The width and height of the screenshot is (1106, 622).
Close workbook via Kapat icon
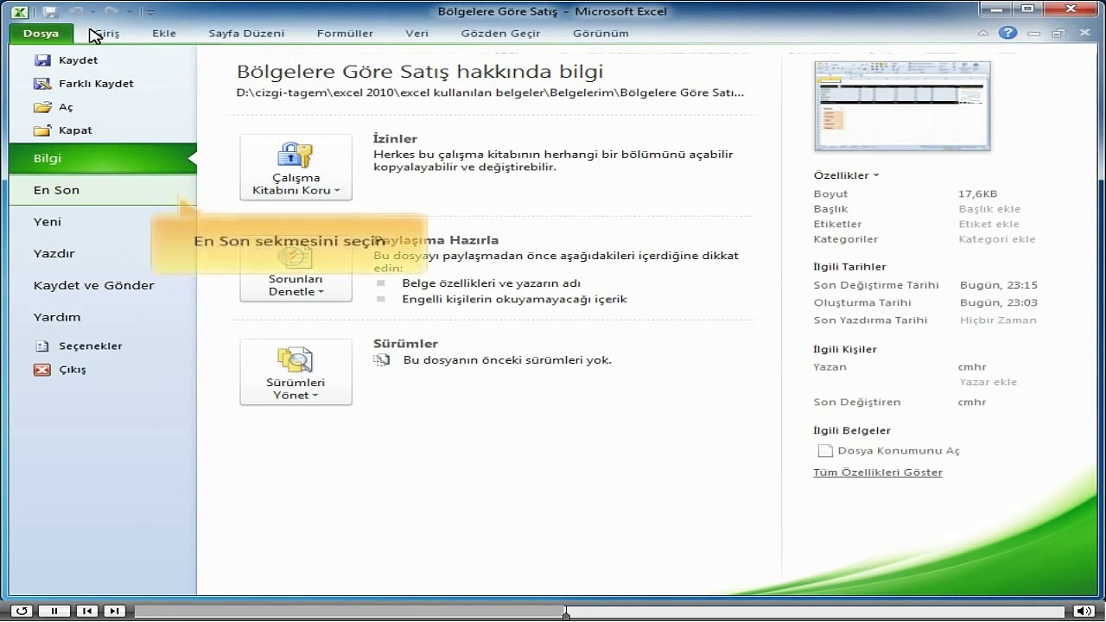point(41,130)
